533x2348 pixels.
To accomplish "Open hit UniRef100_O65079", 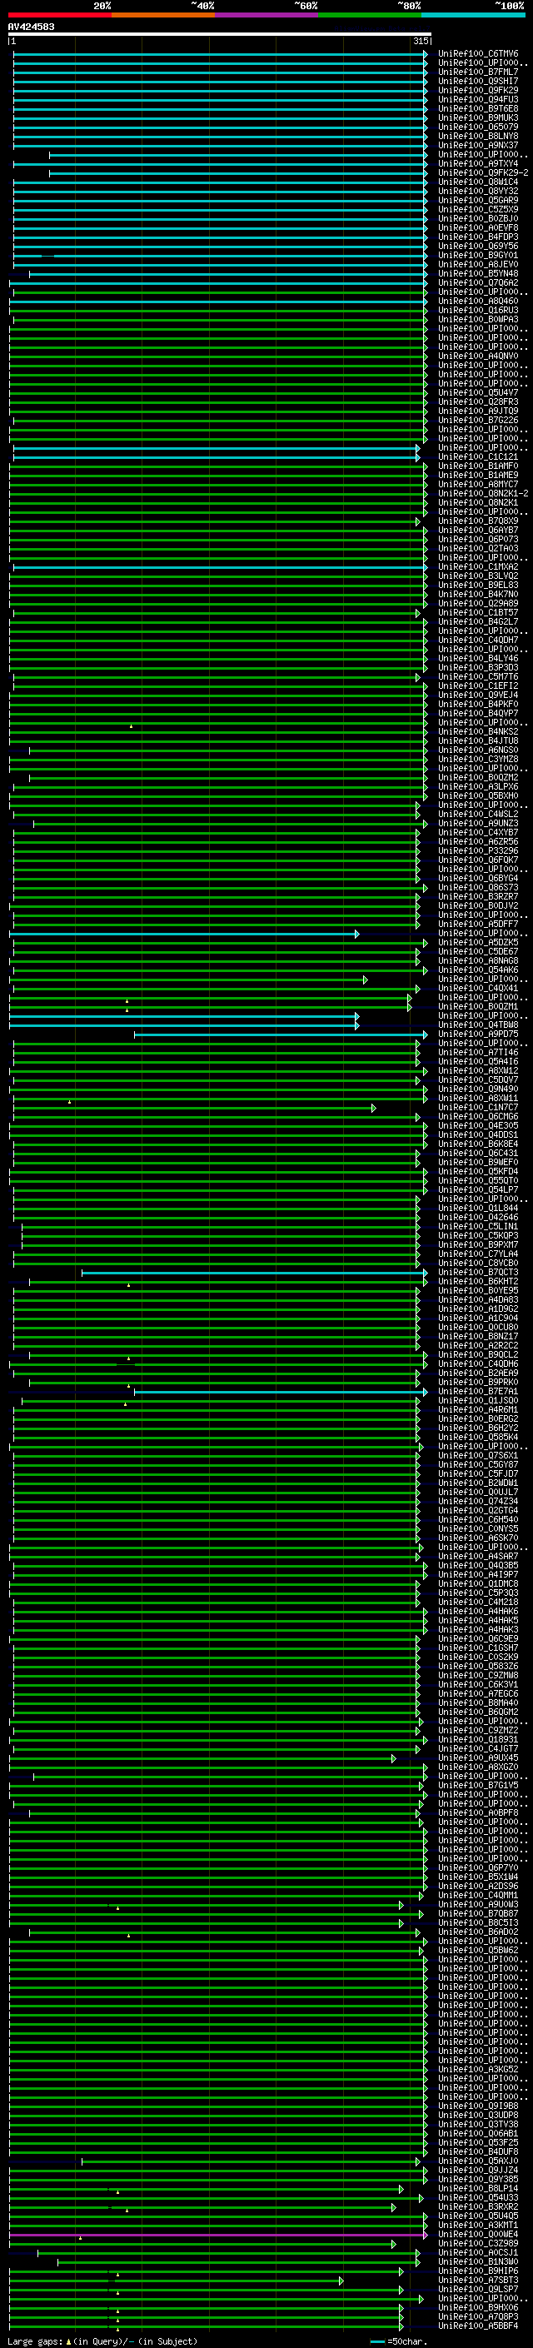I will tap(477, 127).
